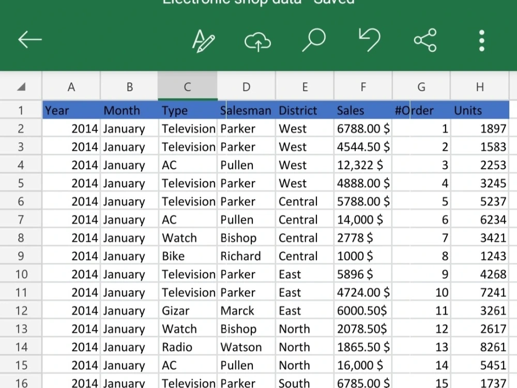Click the 'Type' header cell

188,110
